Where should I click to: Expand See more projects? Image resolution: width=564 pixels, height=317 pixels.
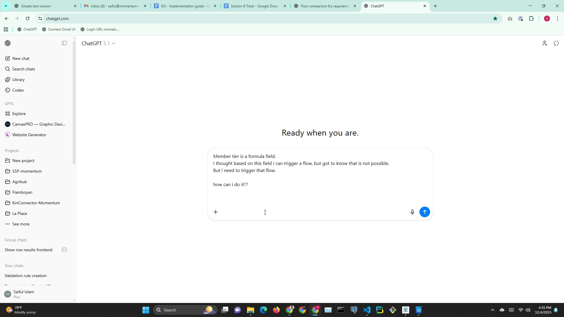click(21, 224)
